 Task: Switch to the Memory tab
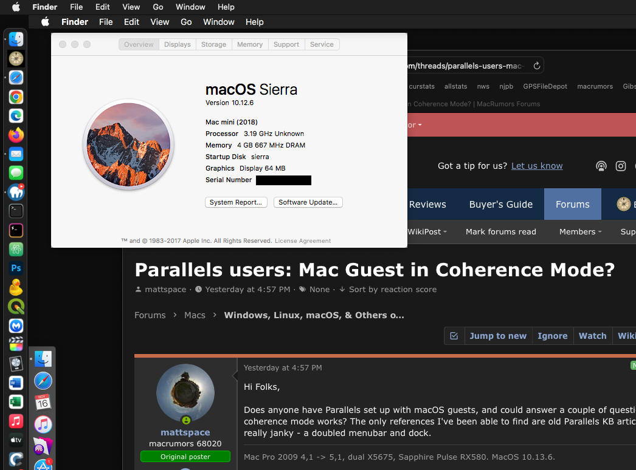(x=250, y=44)
